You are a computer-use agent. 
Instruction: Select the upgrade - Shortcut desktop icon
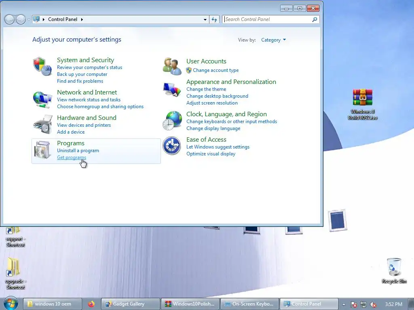pos(15,273)
